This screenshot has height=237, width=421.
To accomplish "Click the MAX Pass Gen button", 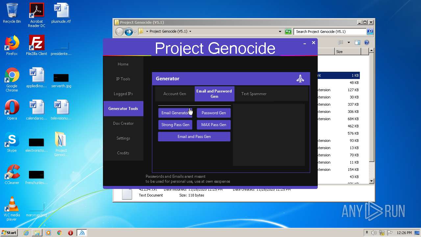I will click(214, 125).
